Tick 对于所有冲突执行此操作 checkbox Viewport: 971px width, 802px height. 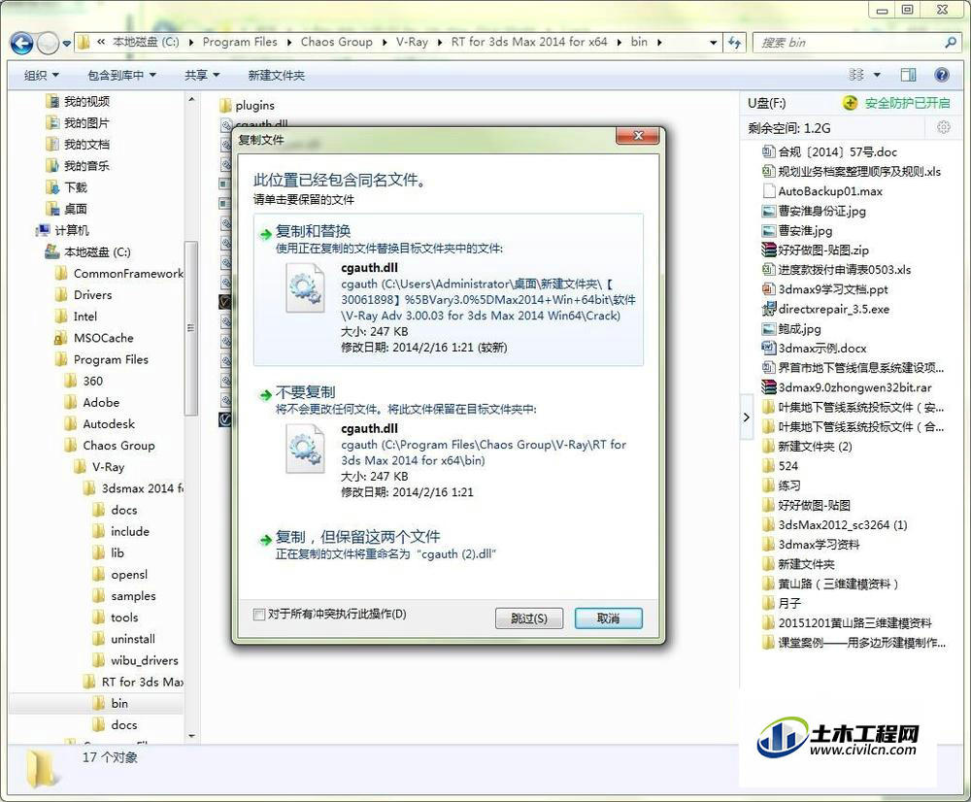[x=259, y=615]
